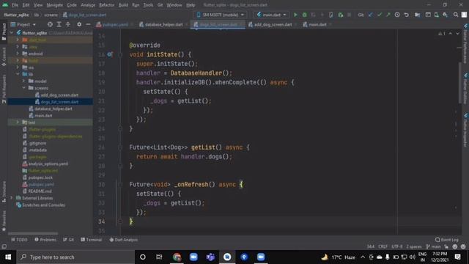Viewport: 469px width, 264px height.
Task: Open the TODO tool window
Action: (20, 240)
